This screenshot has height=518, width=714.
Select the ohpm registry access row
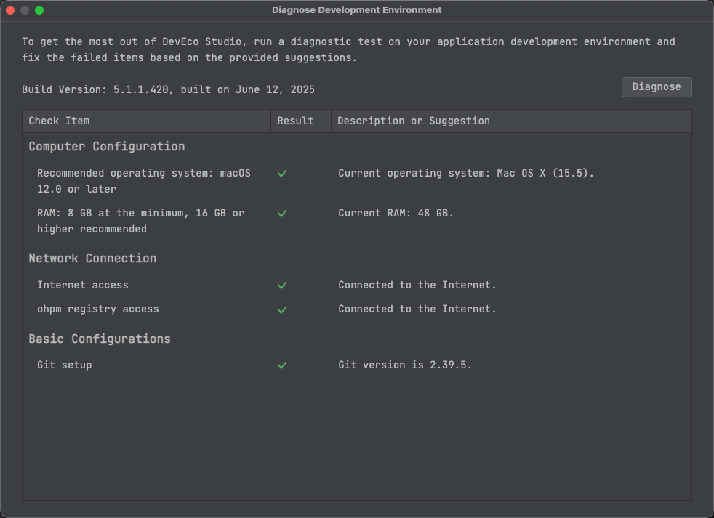[356, 309]
